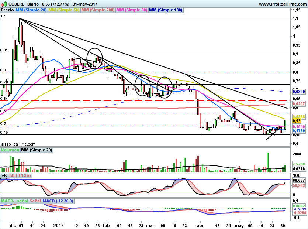
Task: Select the MACD (12 26 9) label
Action: [58, 201]
